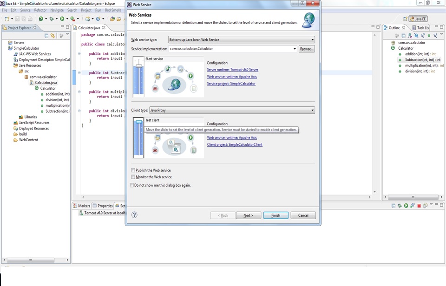
Task: Open the Web service type dropdown
Action: point(312,39)
